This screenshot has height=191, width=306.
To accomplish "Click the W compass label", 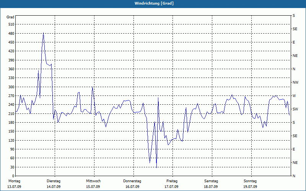I will click(294, 96).
